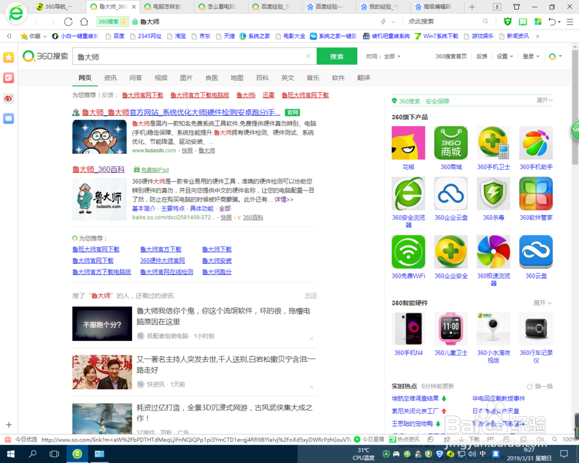
Task: Expand 360搜索 安全保障 section with 展开
Action: coord(544,101)
